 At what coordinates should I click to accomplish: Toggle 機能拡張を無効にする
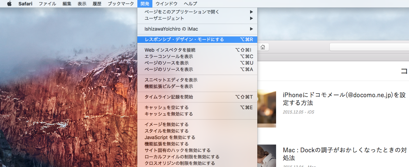point(197,144)
